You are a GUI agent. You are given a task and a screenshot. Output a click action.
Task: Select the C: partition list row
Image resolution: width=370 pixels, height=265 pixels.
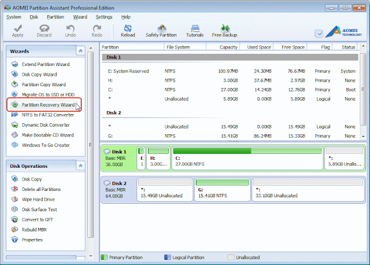pyautogui.click(x=230, y=90)
